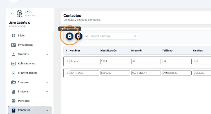Click the Dirección column header

tap(137, 51)
